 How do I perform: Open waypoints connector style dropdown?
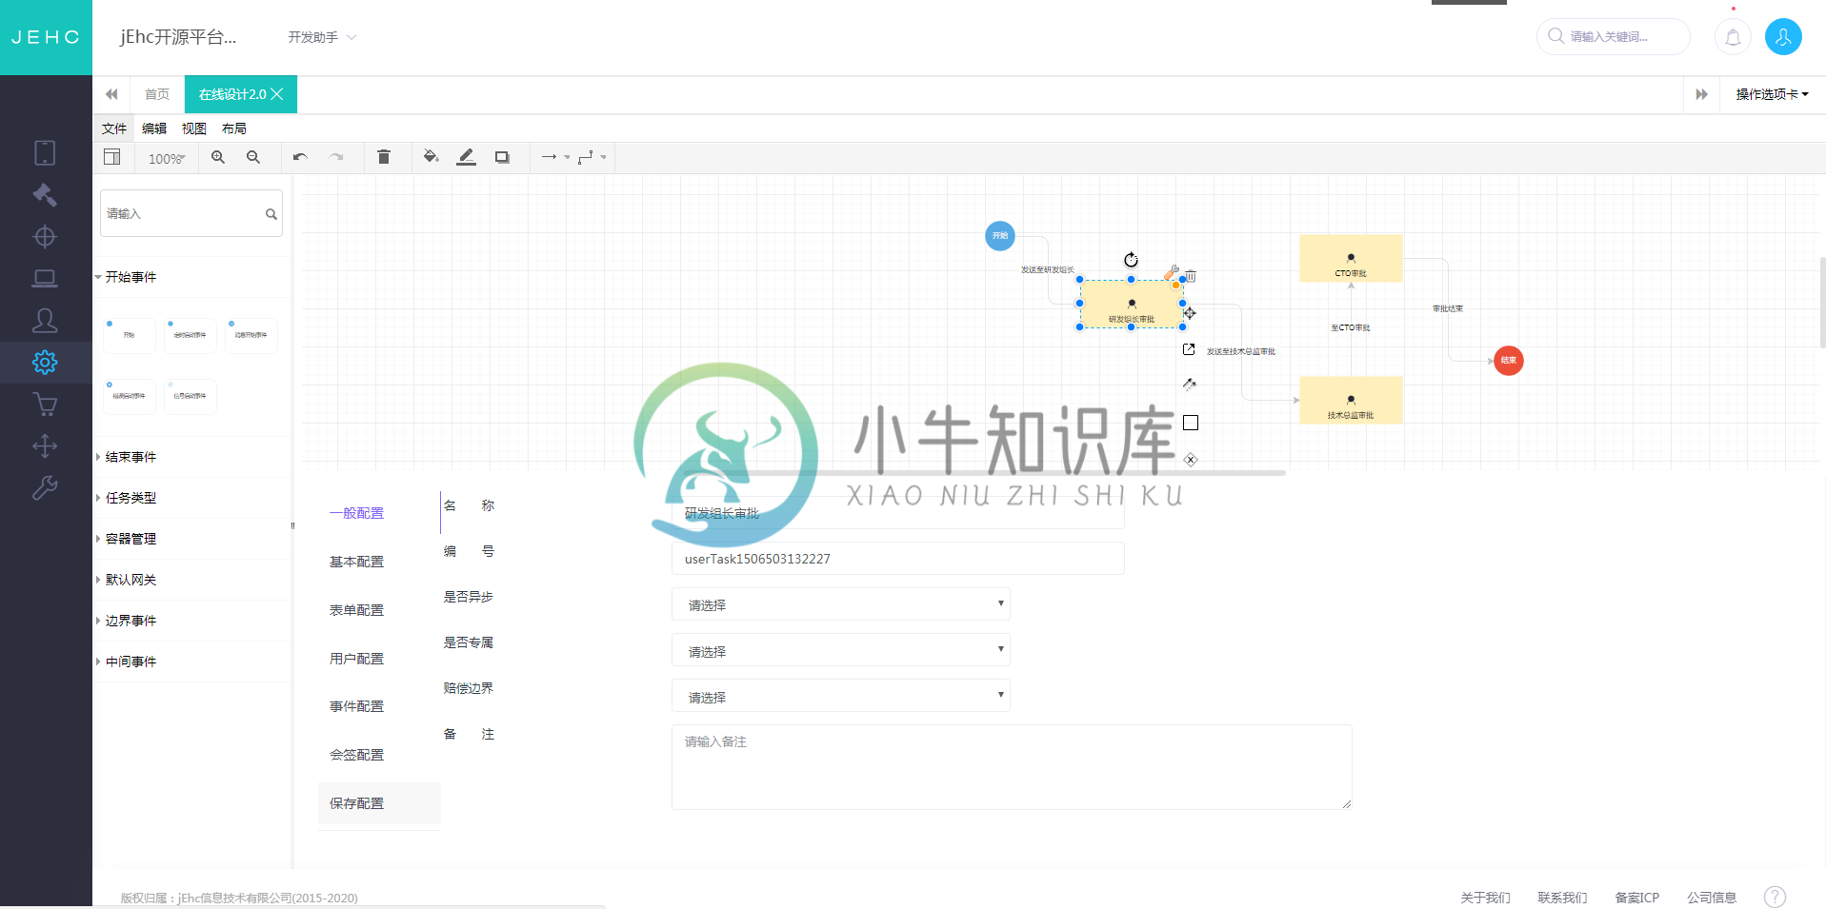(x=592, y=157)
